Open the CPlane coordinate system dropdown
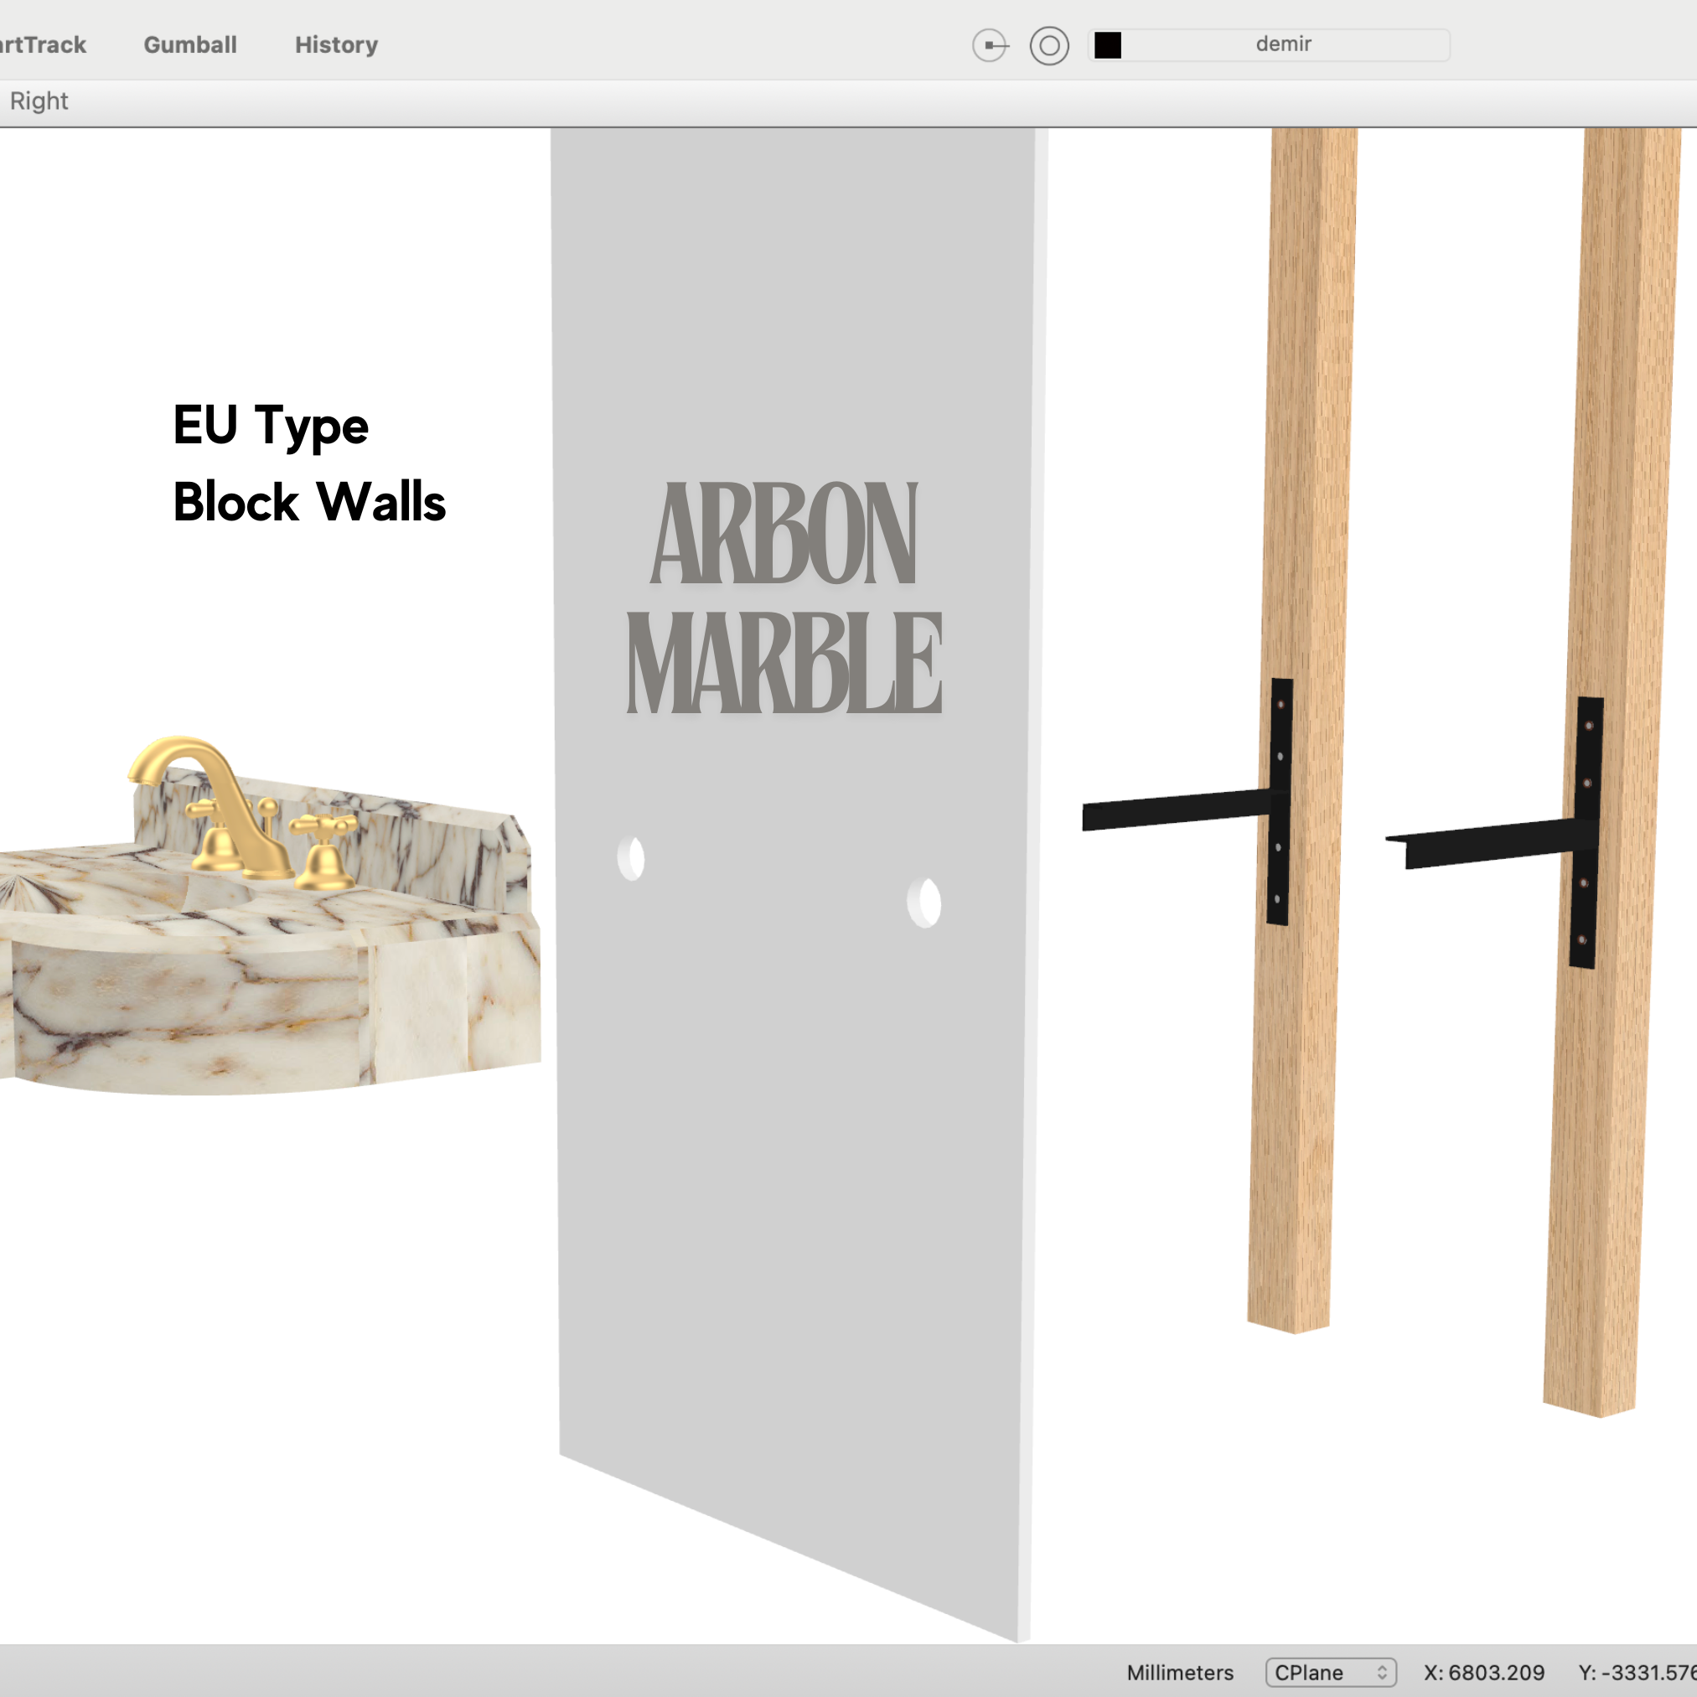This screenshot has height=1697, width=1697. [1330, 1673]
